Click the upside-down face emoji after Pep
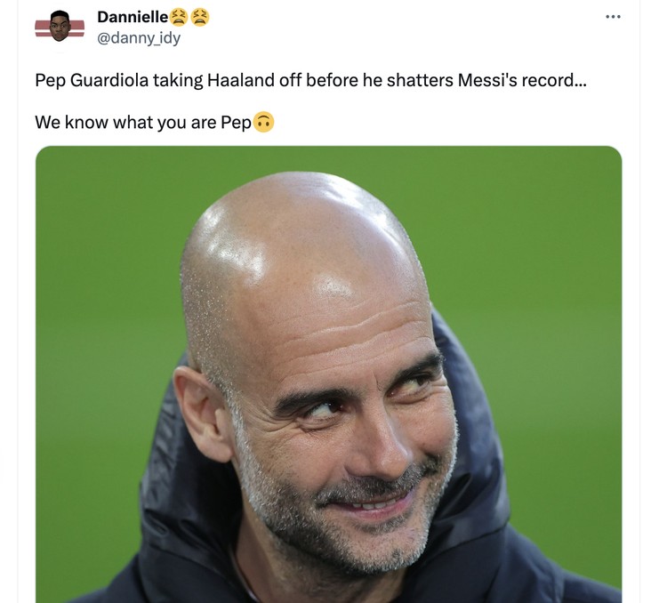The image size is (667, 603). tap(263, 122)
